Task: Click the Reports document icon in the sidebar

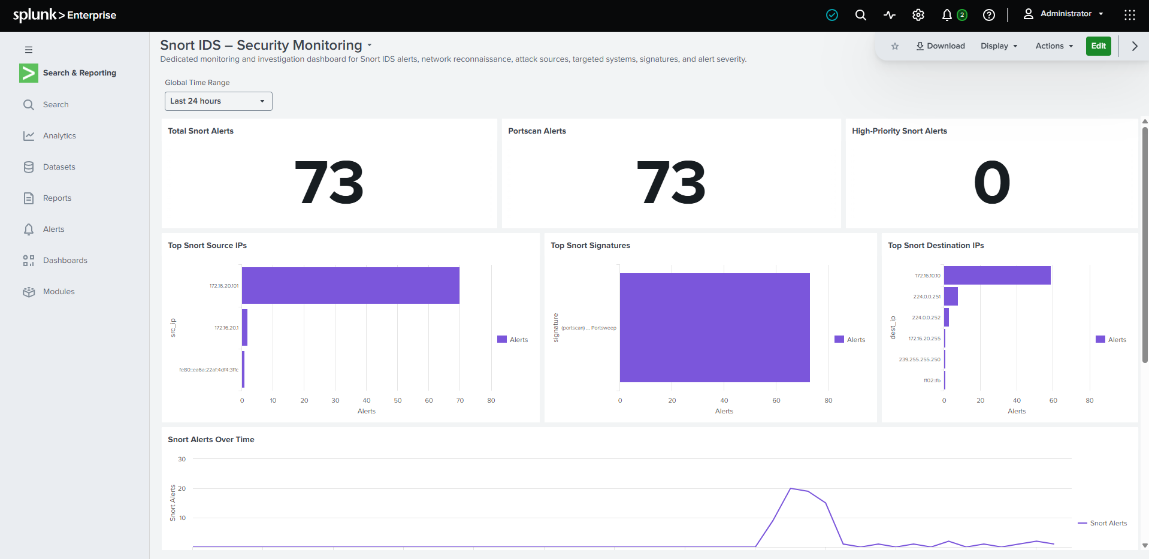Action: 29,198
